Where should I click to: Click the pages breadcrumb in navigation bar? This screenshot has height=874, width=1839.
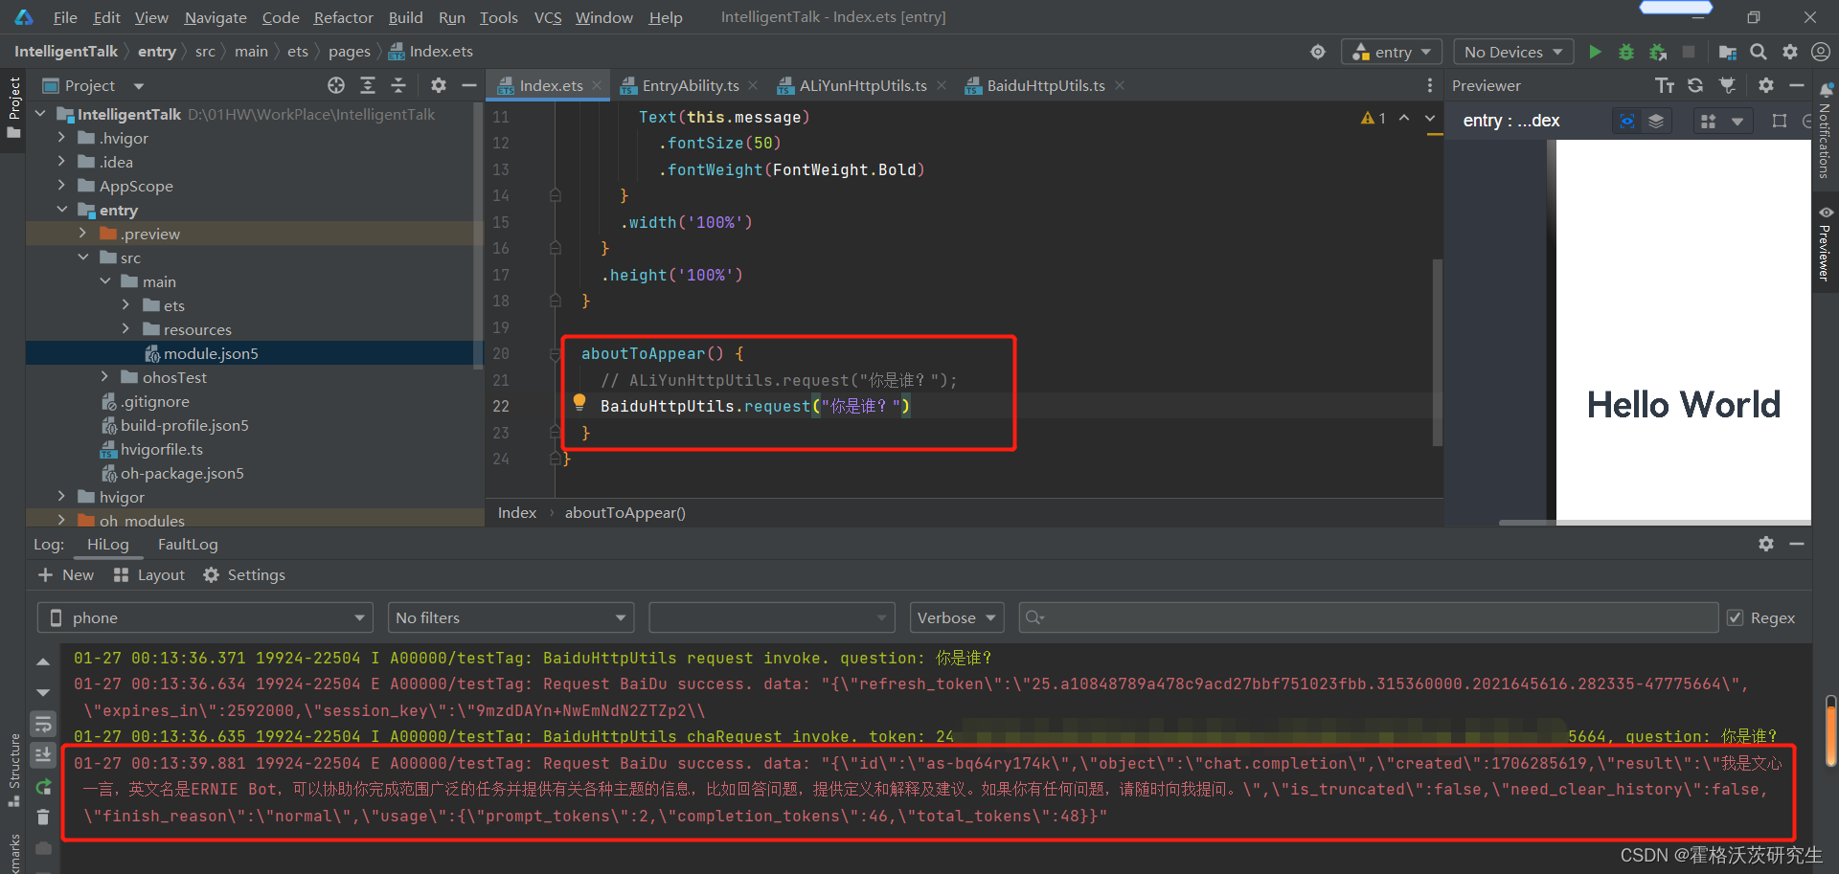[x=350, y=52]
